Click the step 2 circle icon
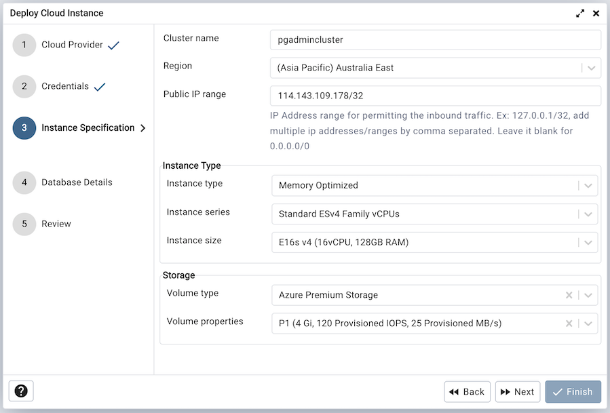The height and width of the screenshot is (413, 610). 24,87
